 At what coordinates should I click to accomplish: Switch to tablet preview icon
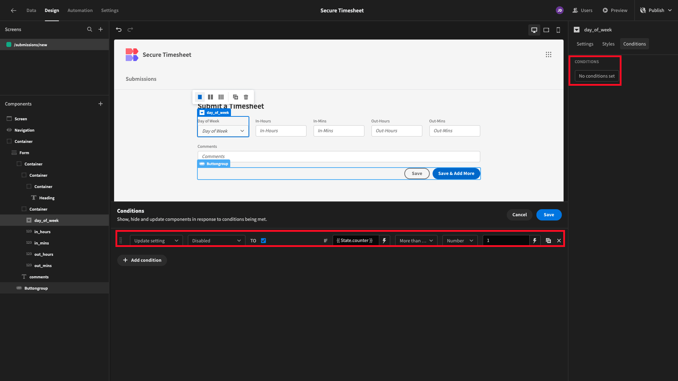click(x=546, y=30)
